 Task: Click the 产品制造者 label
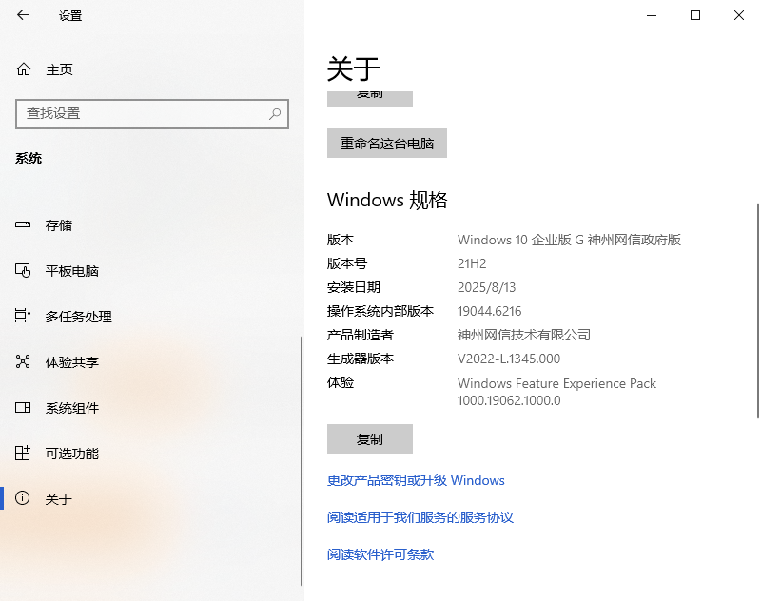361,335
